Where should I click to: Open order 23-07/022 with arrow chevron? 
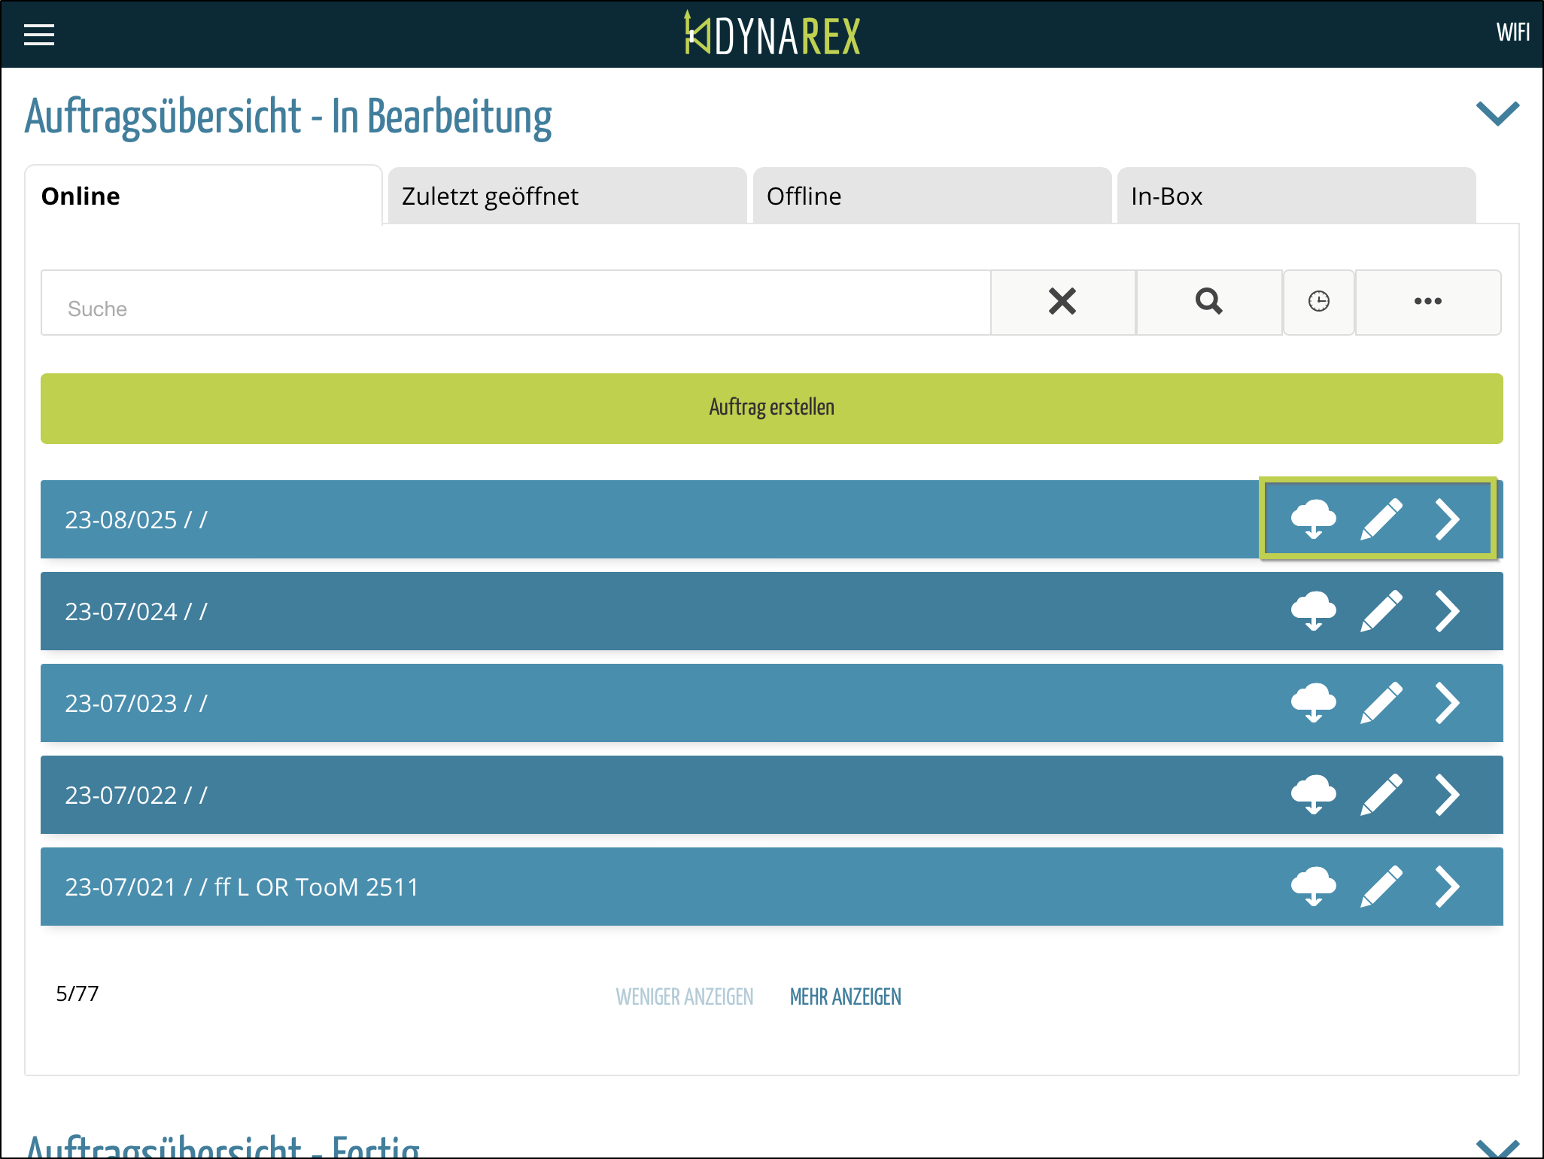1447,795
